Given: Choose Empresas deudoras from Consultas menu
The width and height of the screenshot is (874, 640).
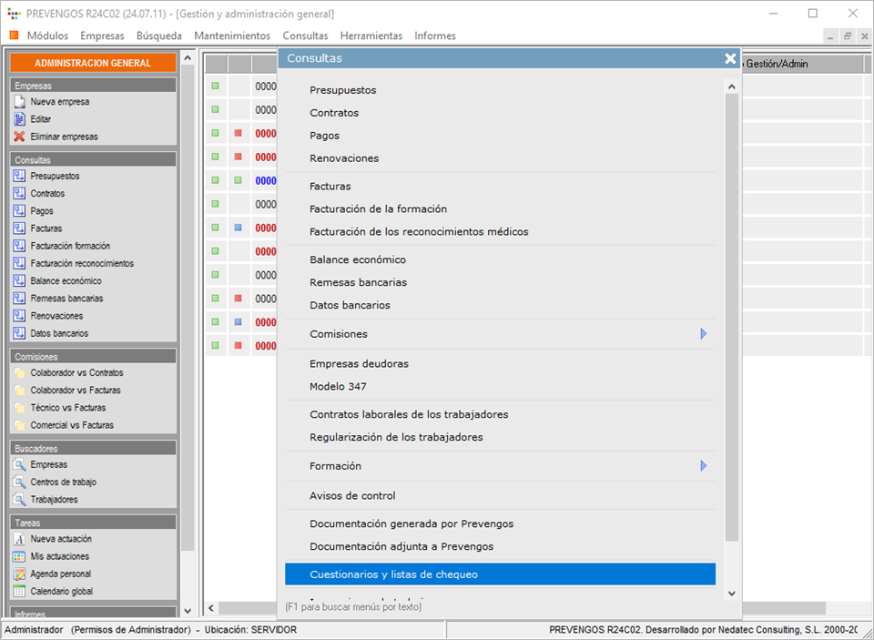Looking at the screenshot, I should click(359, 363).
